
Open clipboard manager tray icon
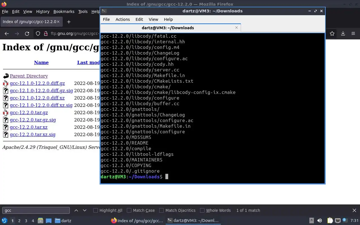point(330,221)
